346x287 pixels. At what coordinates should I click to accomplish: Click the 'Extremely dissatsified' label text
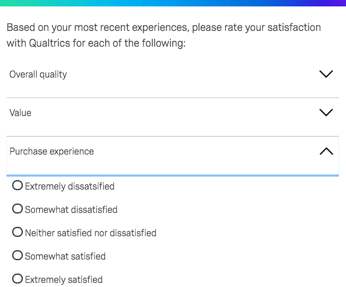[x=70, y=187]
